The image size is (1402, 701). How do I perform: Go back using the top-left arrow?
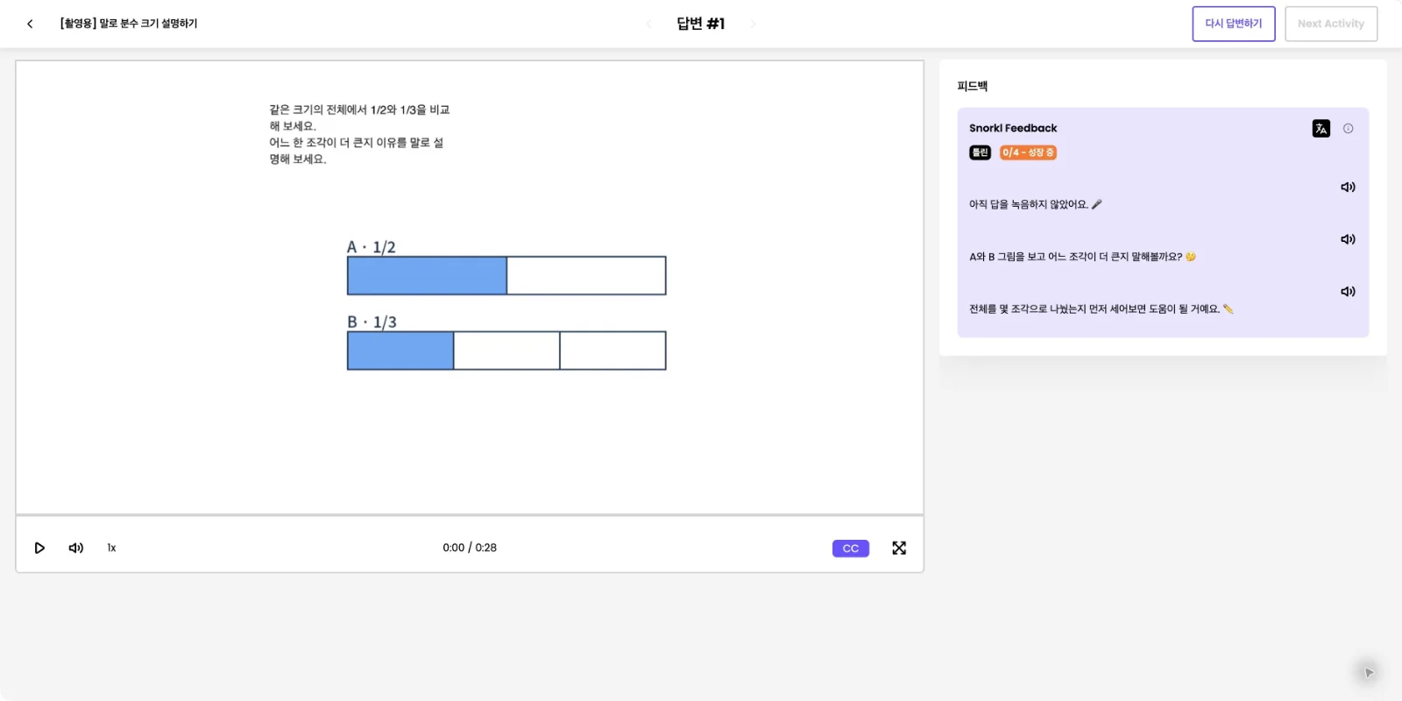[x=30, y=24]
